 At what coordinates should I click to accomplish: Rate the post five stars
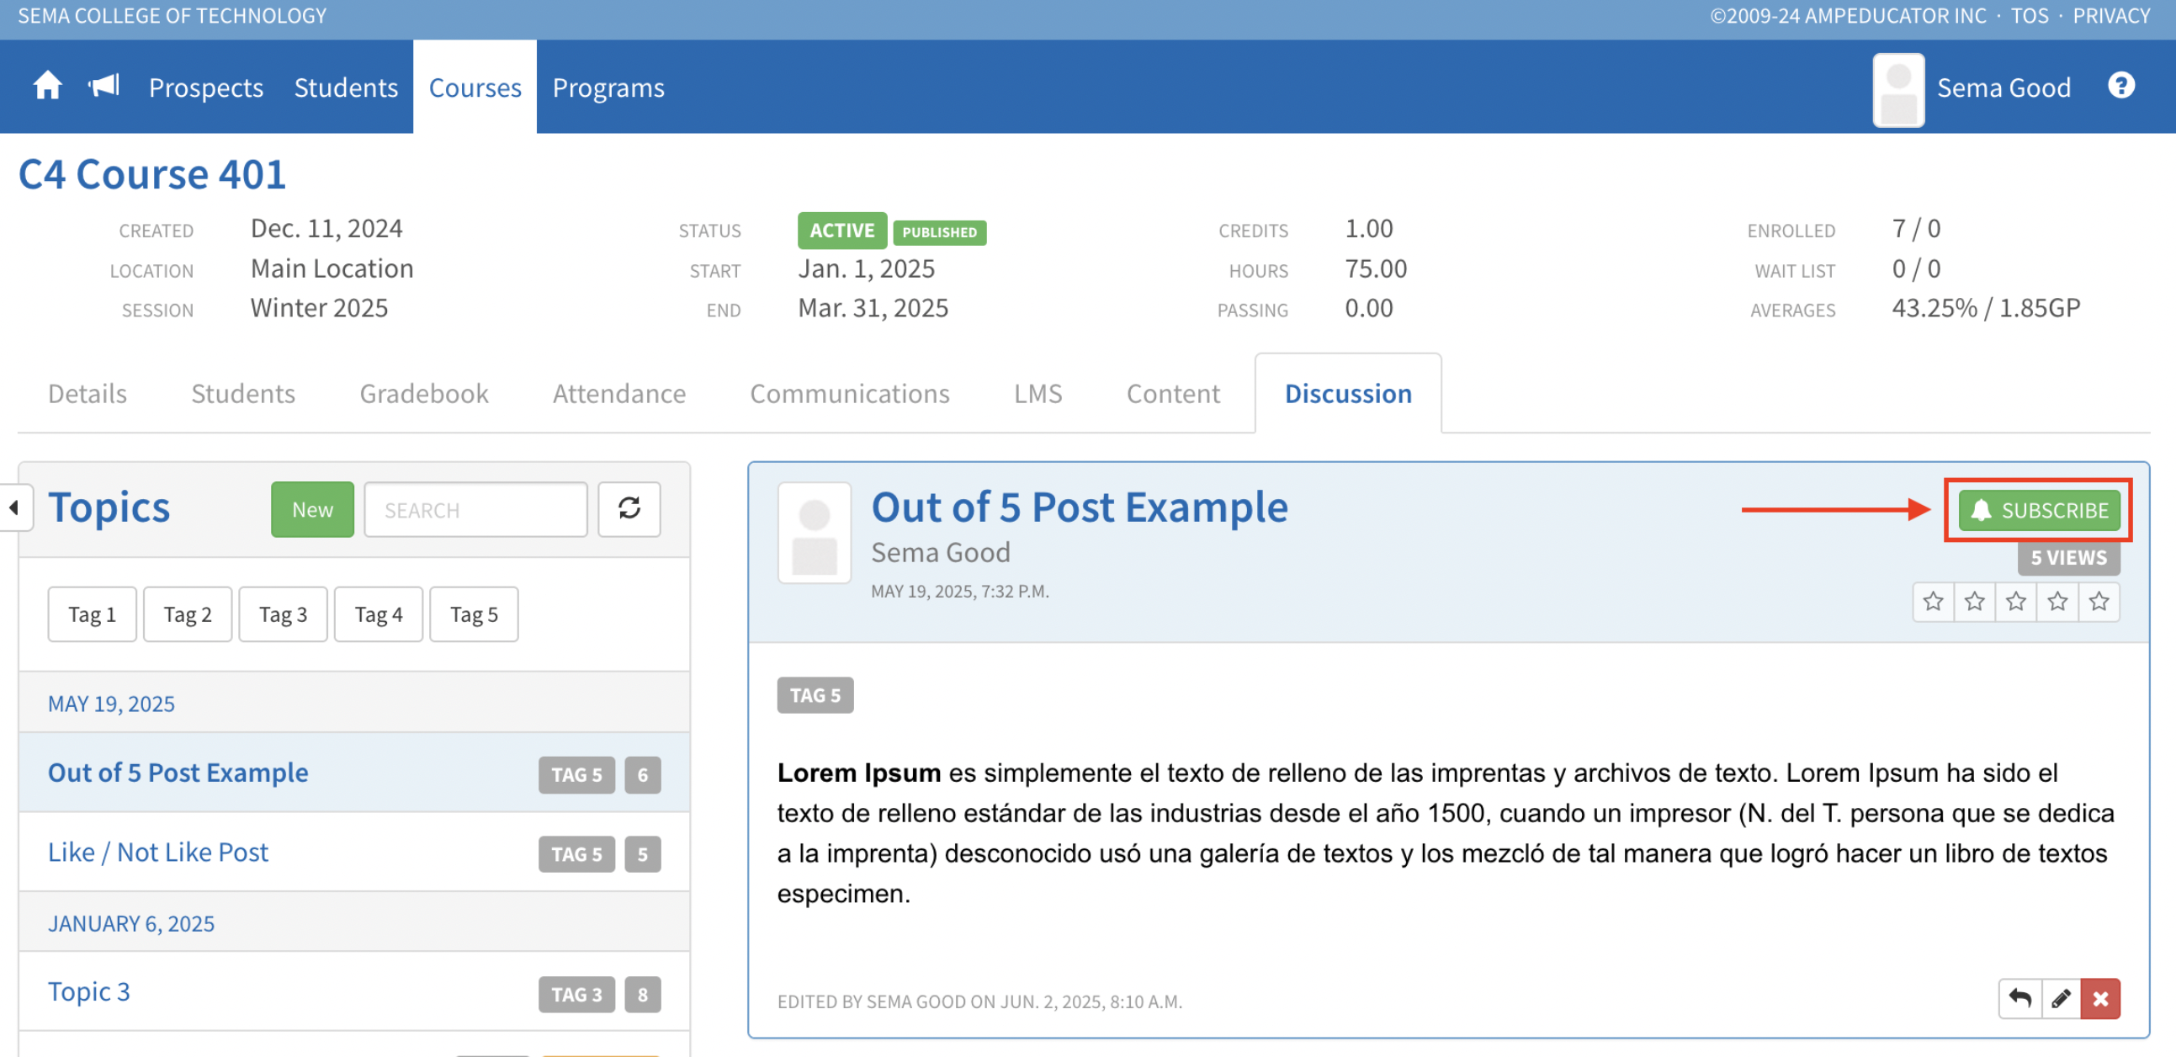[2099, 602]
